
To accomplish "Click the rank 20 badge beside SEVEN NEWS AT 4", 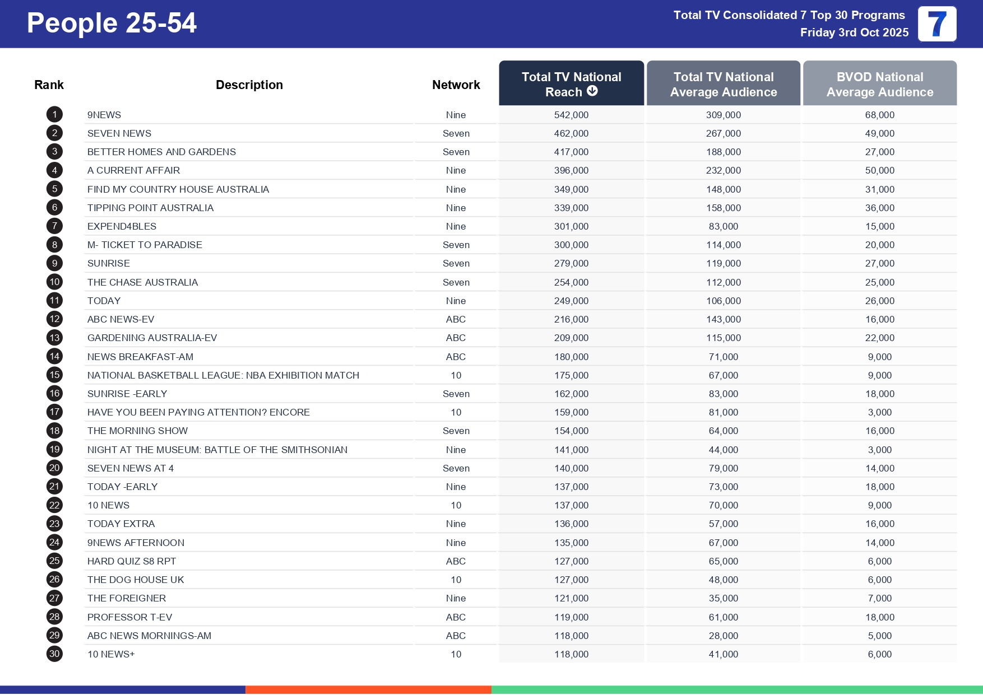I will pyautogui.click(x=54, y=468).
